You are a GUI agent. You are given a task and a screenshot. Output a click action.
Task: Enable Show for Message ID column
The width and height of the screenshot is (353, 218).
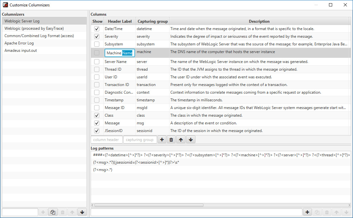pyautogui.click(x=97, y=108)
